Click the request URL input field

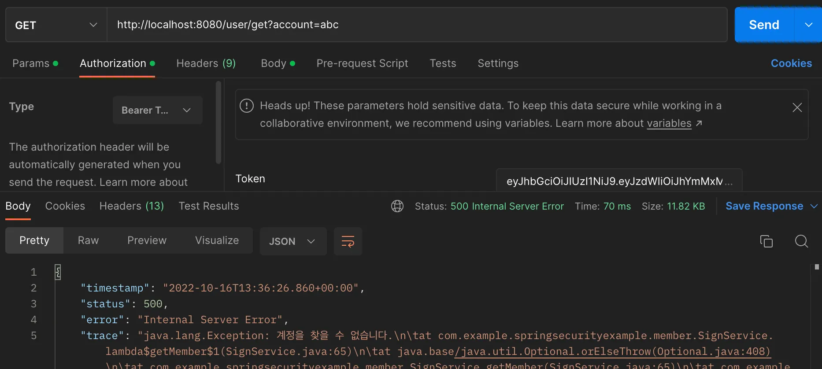pyautogui.click(x=416, y=25)
